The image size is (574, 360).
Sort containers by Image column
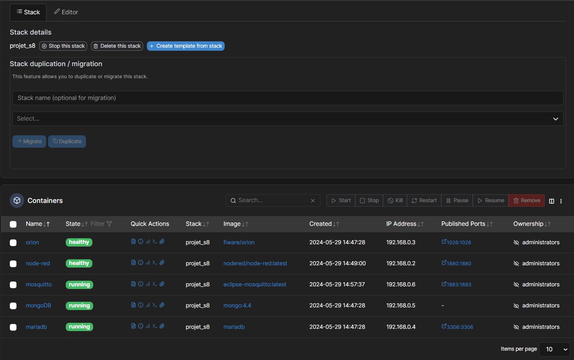(236, 224)
